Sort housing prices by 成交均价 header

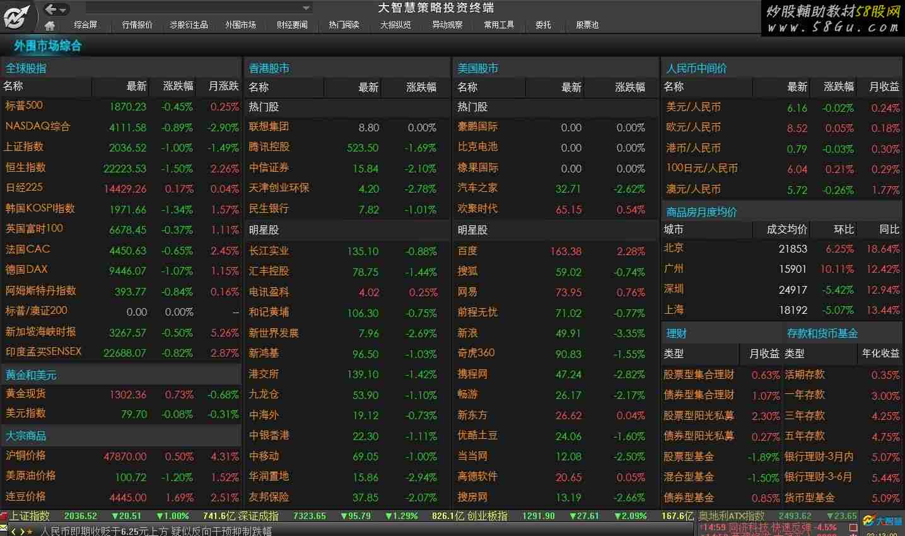[787, 229]
